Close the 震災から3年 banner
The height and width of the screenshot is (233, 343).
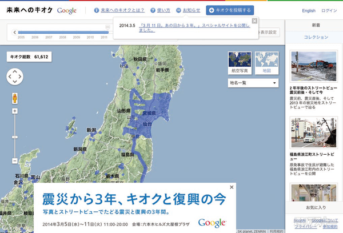[x=232, y=187]
